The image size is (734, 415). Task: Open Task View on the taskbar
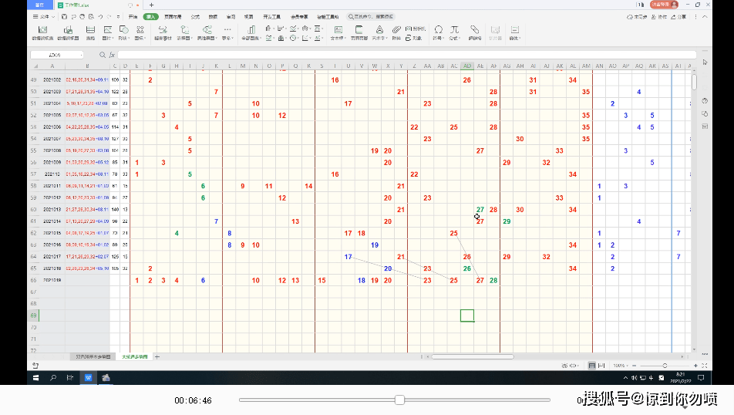pyautogui.click(x=70, y=377)
